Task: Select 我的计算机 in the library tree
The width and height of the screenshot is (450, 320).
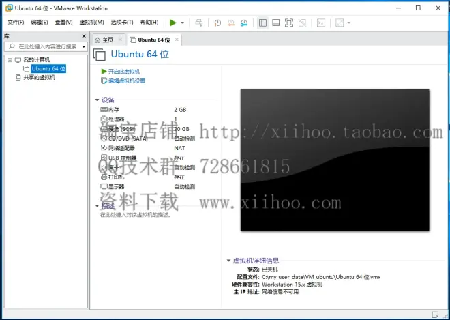Action: click(x=36, y=60)
